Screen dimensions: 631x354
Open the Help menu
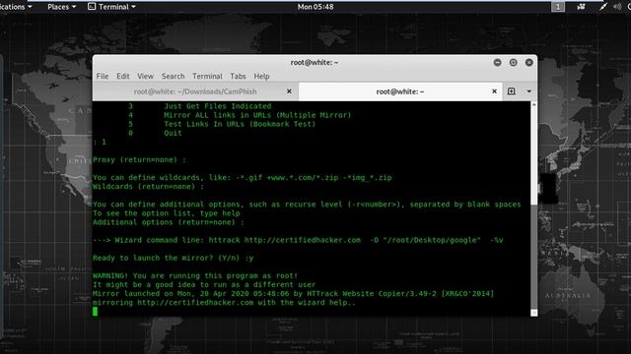tap(261, 77)
